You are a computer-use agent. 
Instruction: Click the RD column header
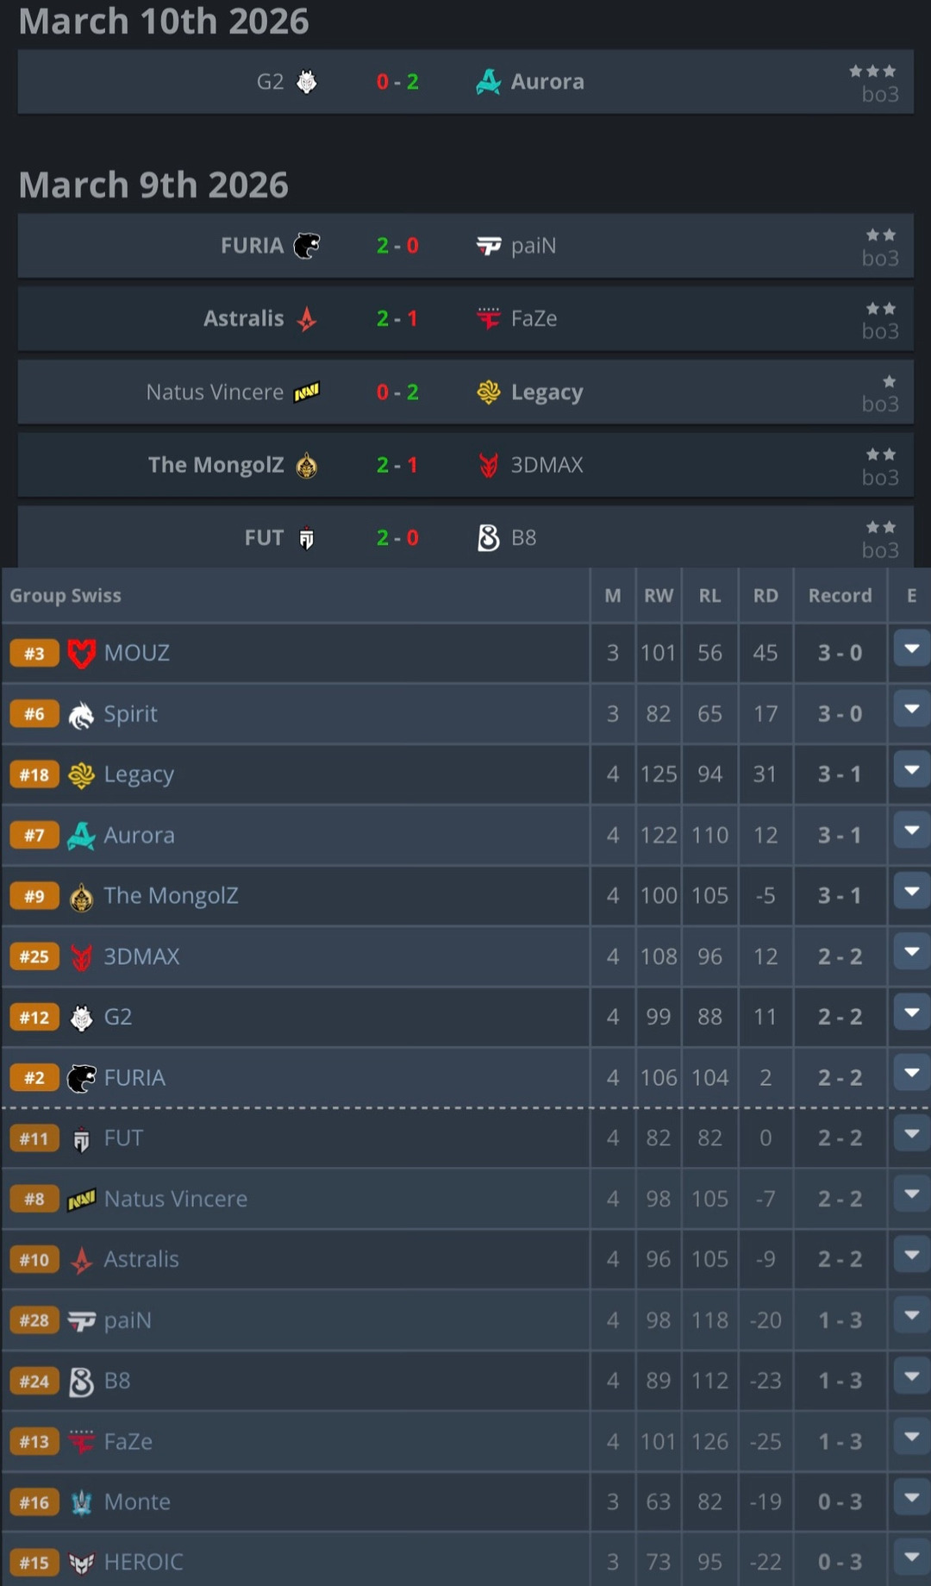pos(765,596)
